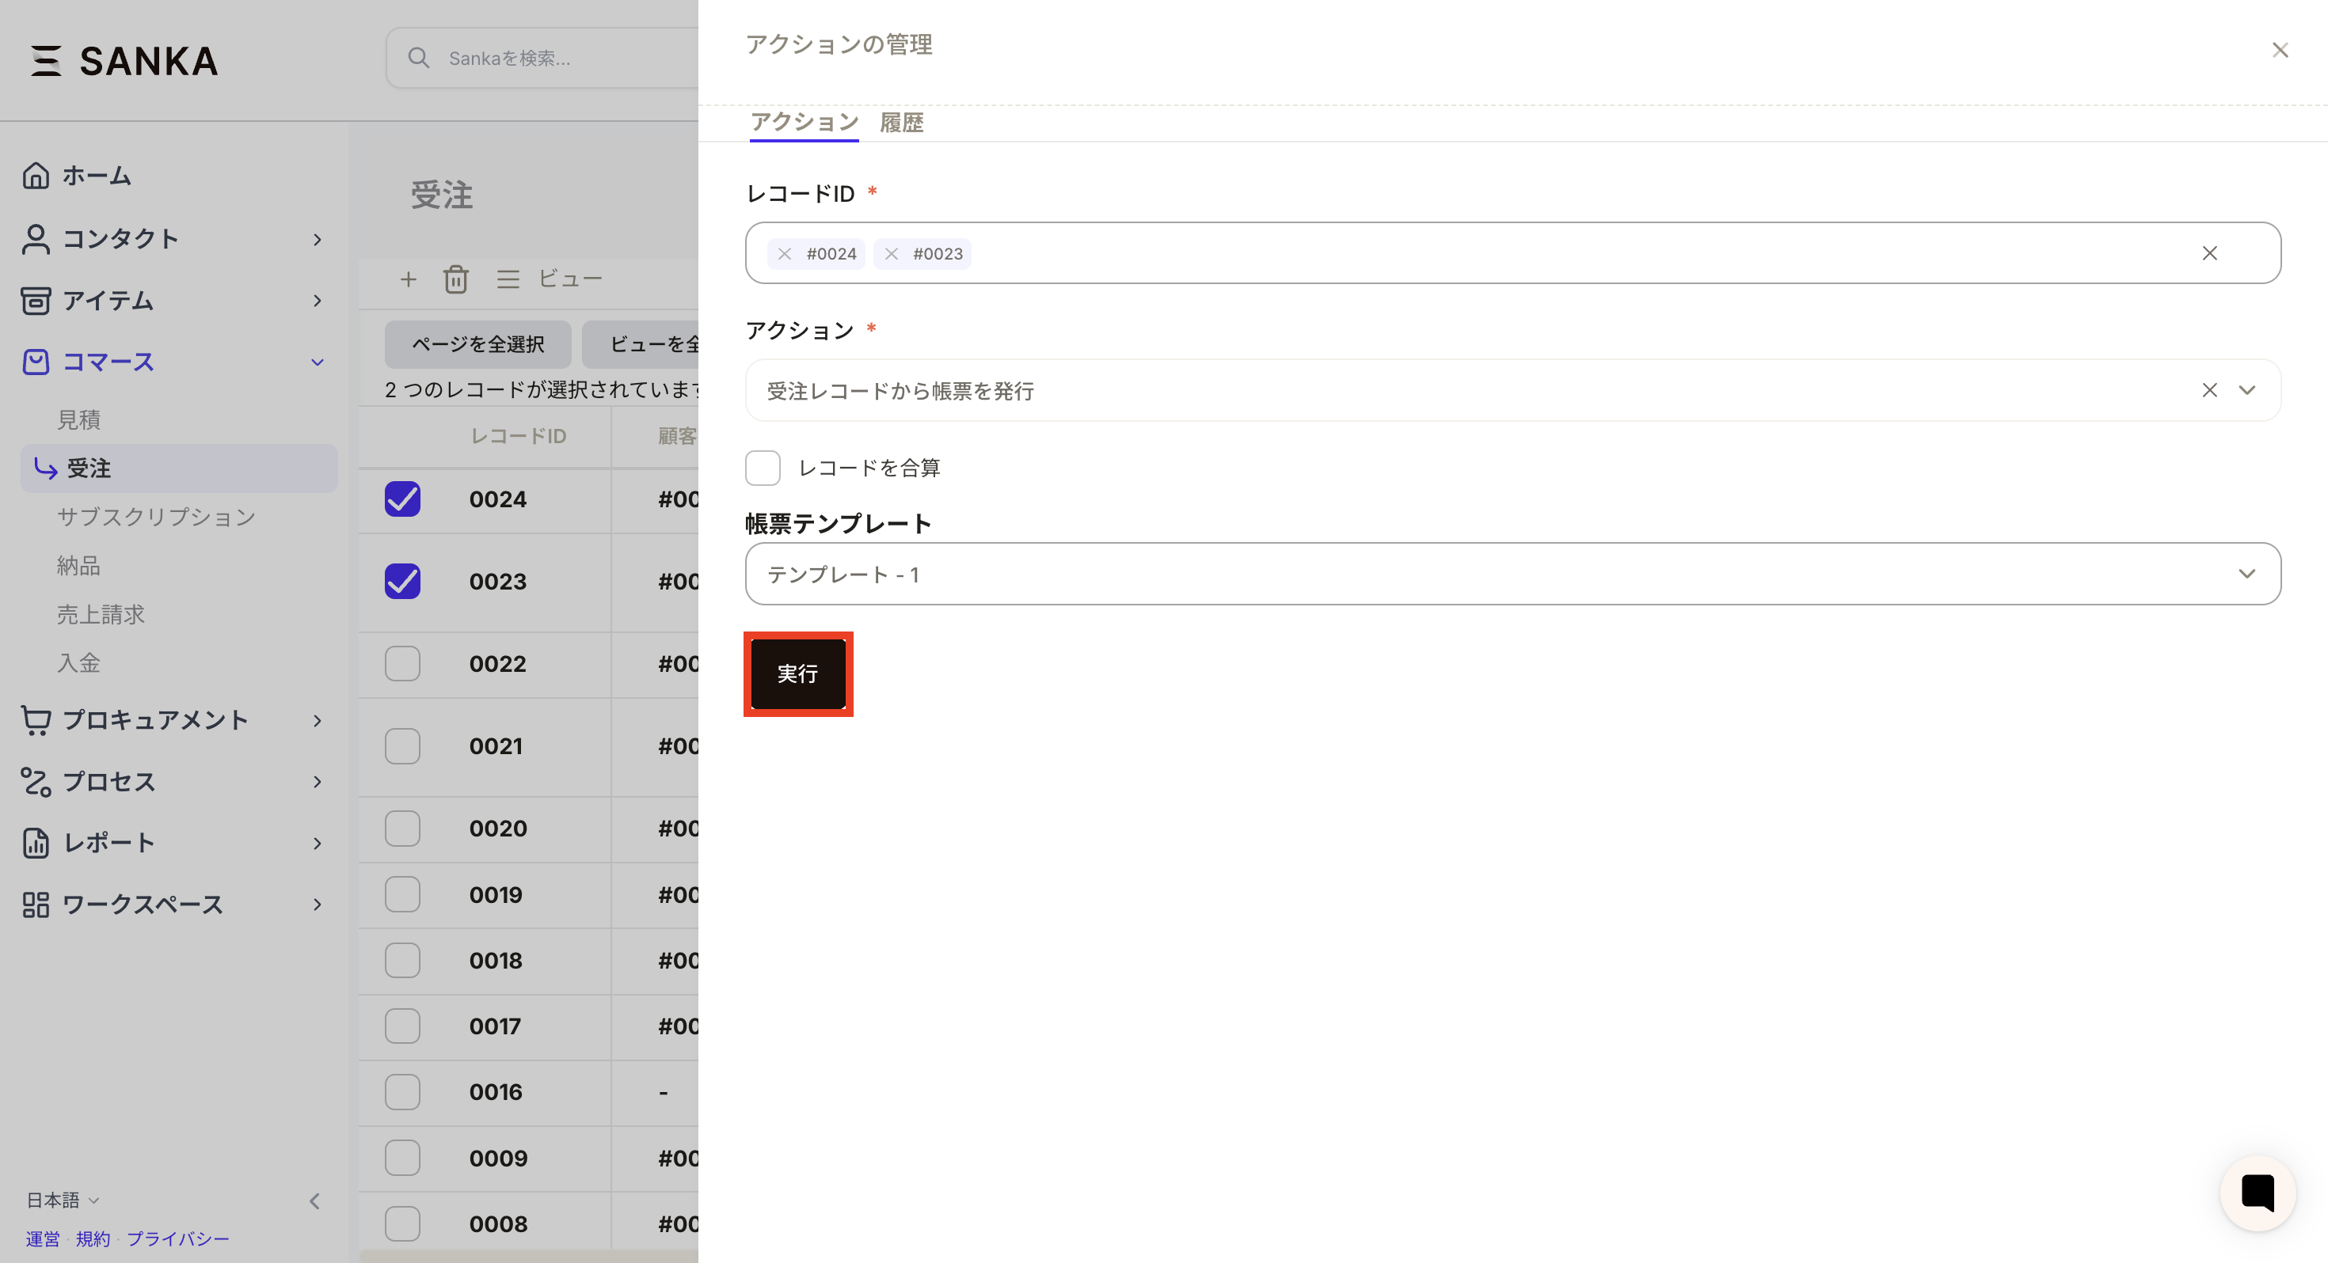Open the 帳票テンプレート dropdown

2247,573
